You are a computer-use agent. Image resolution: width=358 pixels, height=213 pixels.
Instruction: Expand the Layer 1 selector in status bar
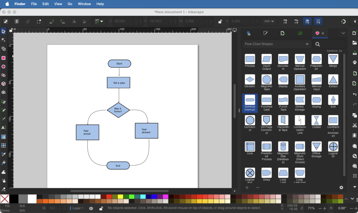coord(78,208)
